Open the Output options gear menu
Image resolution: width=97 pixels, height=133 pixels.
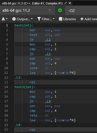point(22,19)
